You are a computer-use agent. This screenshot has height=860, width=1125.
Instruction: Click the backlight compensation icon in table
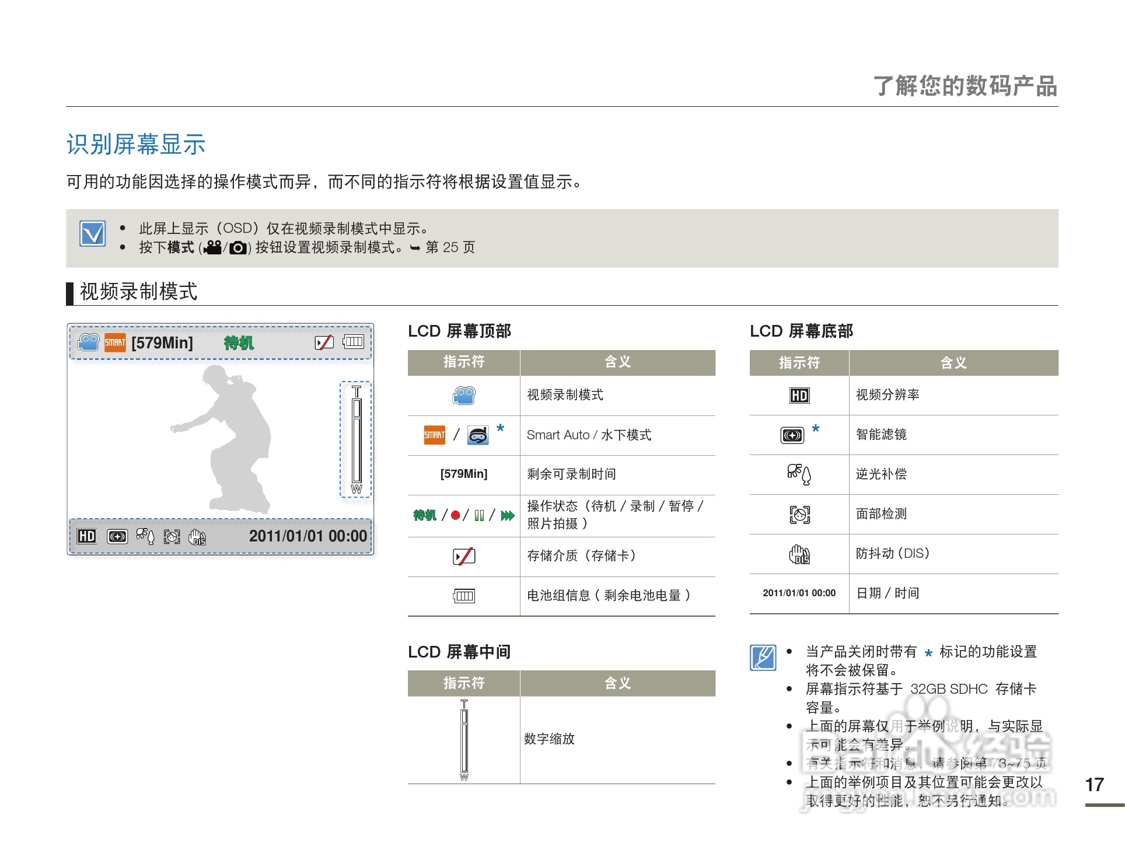point(799,474)
